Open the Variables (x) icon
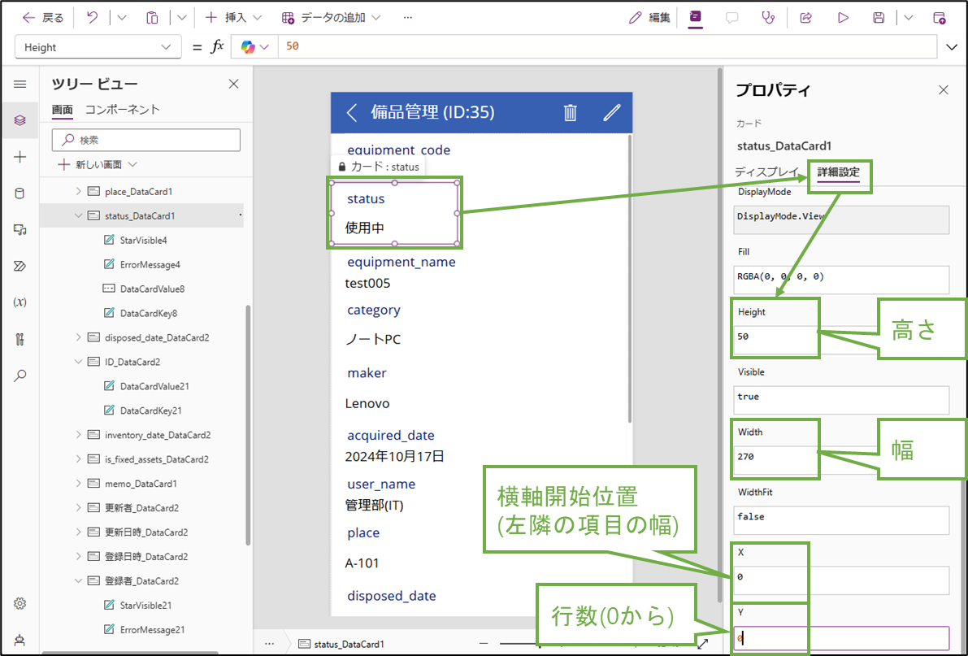The width and height of the screenshot is (968, 656). pos(20,302)
